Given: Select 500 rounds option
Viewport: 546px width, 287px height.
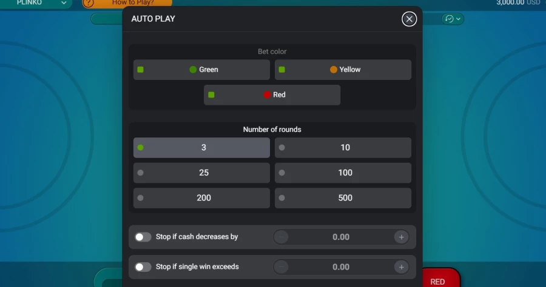Looking at the screenshot, I should (343, 198).
